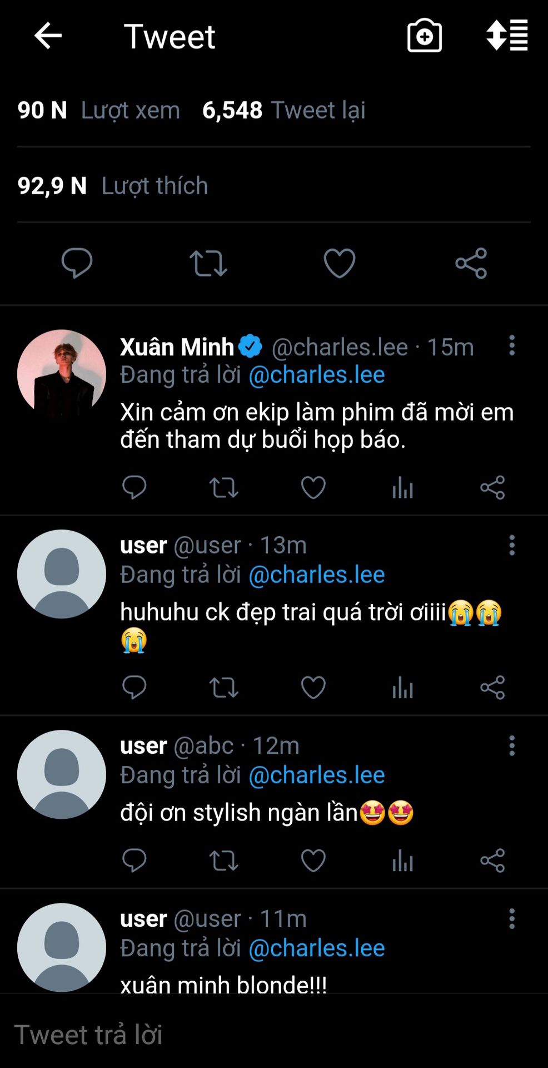The image size is (548, 1068).
Task: Share the main tweet
Action: point(471,263)
